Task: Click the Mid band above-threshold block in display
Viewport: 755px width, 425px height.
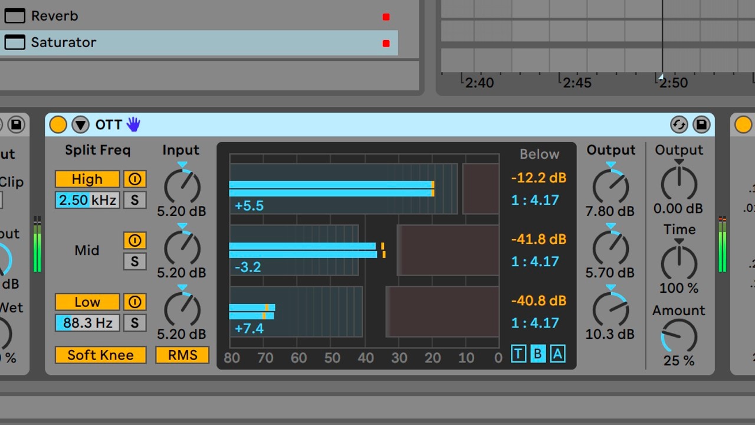Action: [448, 250]
